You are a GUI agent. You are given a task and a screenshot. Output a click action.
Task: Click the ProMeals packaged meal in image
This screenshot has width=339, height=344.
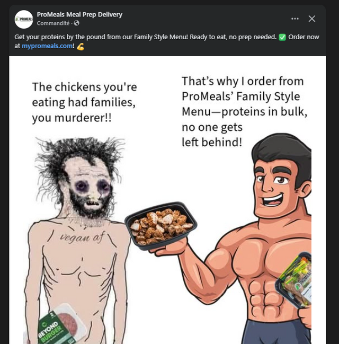click(x=294, y=280)
